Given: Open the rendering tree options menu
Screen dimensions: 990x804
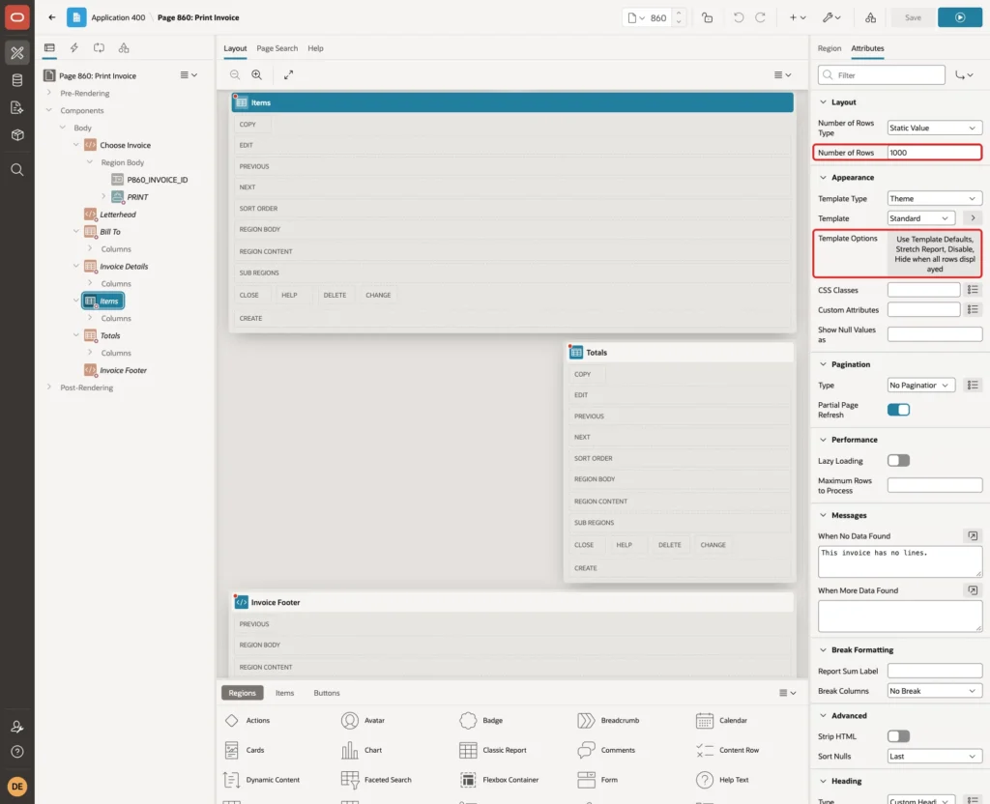Looking at the screenshot, I should point(189,75).
